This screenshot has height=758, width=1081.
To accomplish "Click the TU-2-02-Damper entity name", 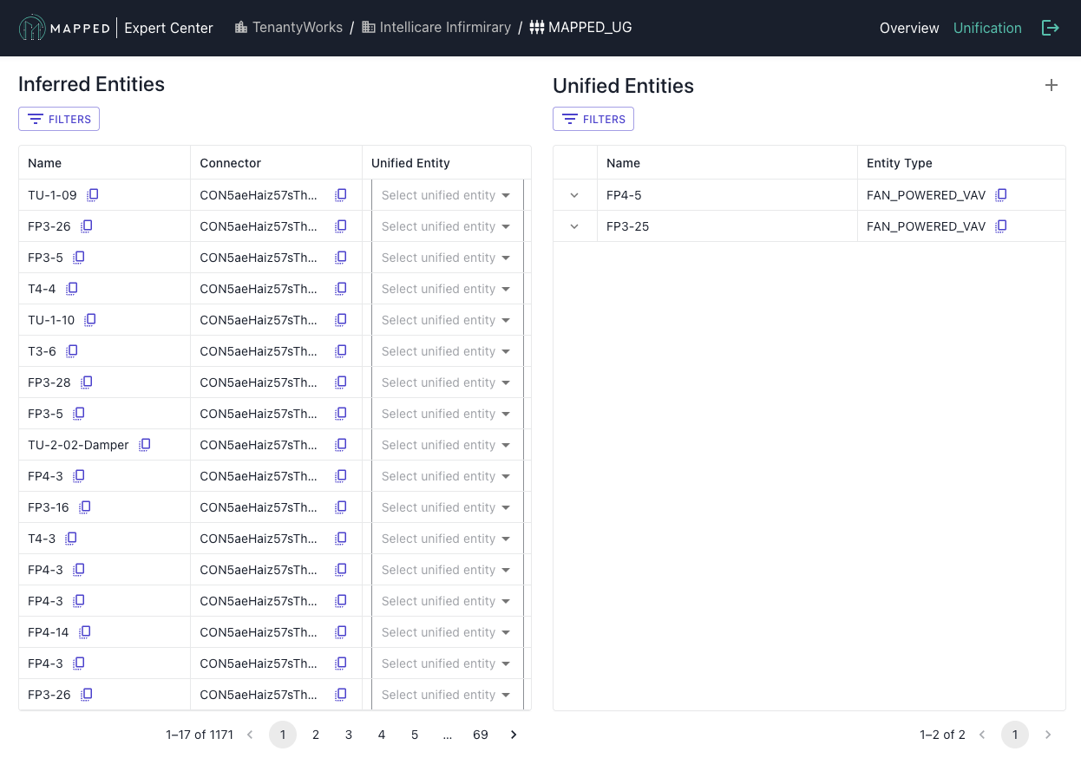I will (78, 445).
